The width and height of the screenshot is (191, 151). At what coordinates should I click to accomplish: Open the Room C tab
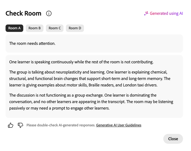click(54, 28)
